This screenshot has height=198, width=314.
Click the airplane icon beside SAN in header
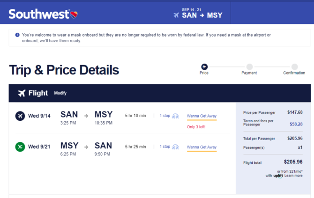click(x=176, y=15)
